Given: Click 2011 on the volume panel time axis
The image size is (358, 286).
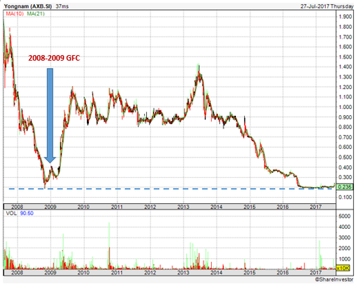Looking at the screenshot, I should (117, 273).
